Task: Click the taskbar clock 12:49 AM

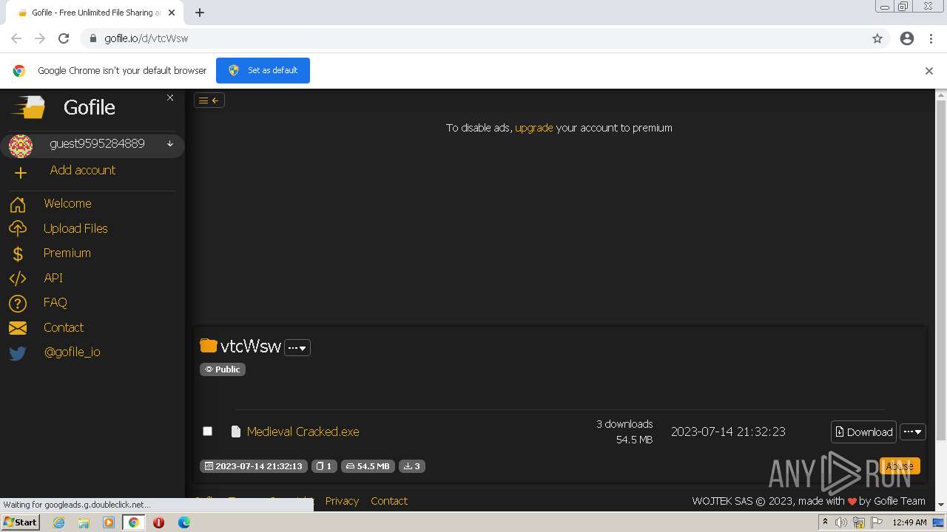Action: [x=909, y=522]
